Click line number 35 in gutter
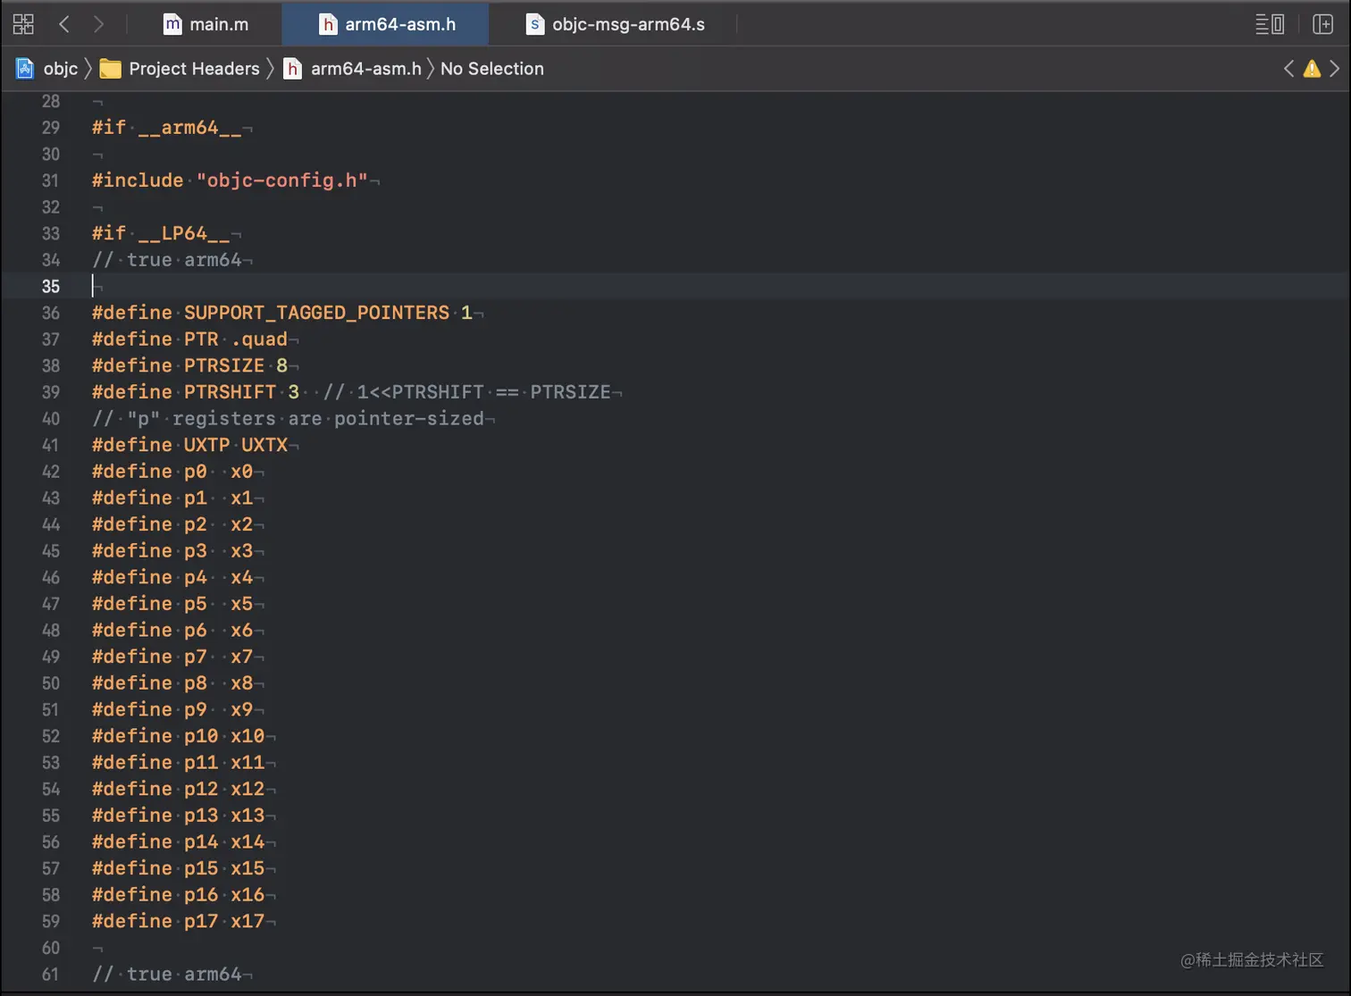Viewport: 1351px width, 996px height. tap(51, 287)
